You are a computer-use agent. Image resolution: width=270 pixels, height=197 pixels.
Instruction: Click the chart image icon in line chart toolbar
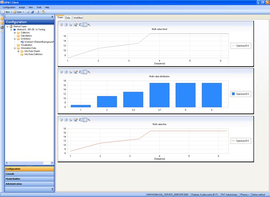[76, 120]
